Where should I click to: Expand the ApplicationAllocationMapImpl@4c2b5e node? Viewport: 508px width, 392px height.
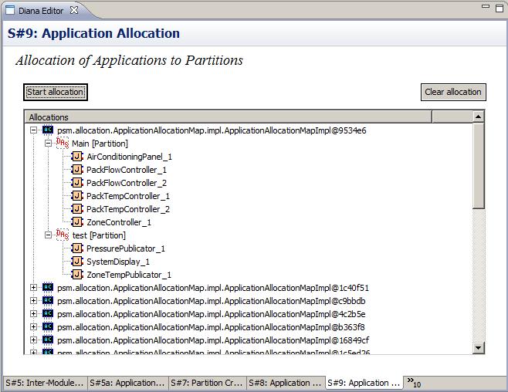click(x=33, y=313)
